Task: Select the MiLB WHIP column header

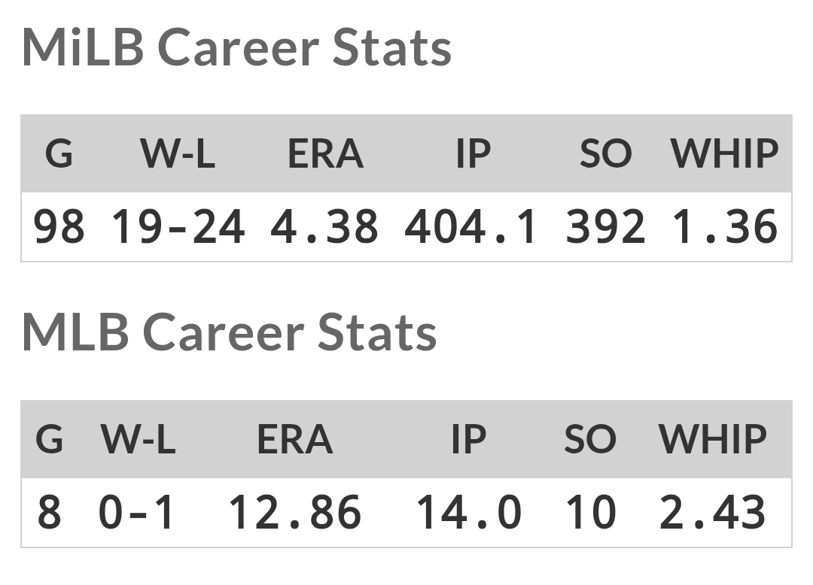Action: click(x=724, y=153)
